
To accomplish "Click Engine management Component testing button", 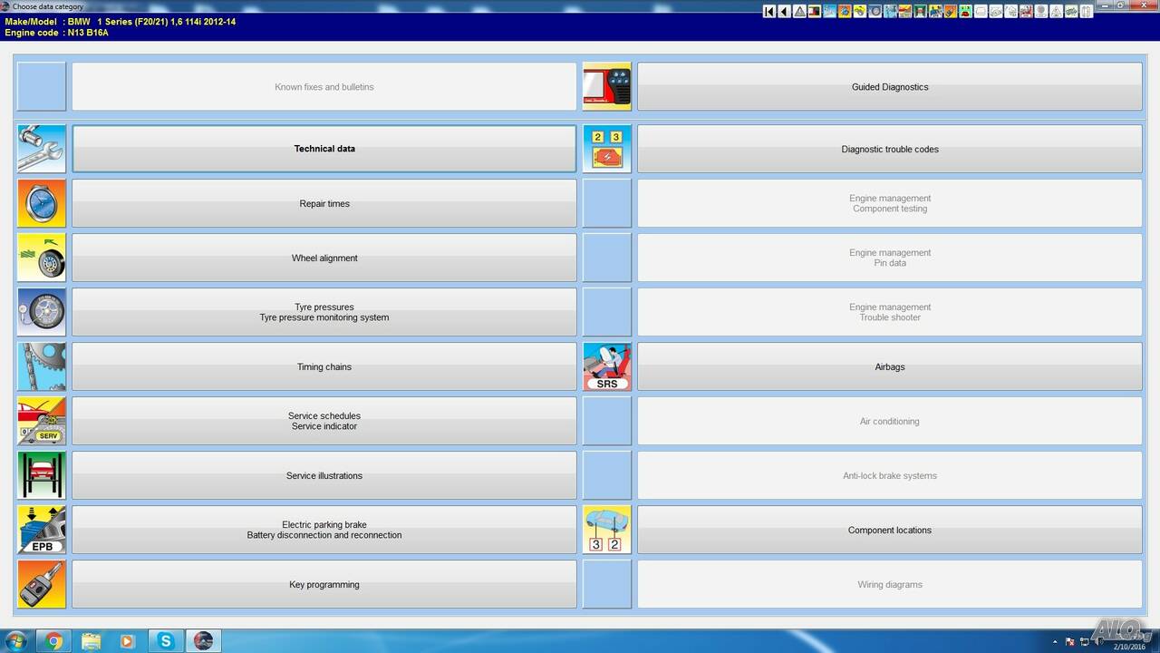I will [x=890, y=203].
